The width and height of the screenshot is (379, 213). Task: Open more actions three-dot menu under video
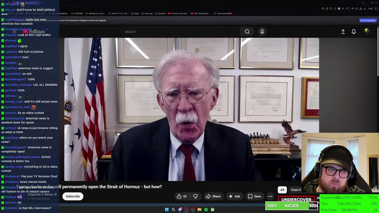point(270,196)
